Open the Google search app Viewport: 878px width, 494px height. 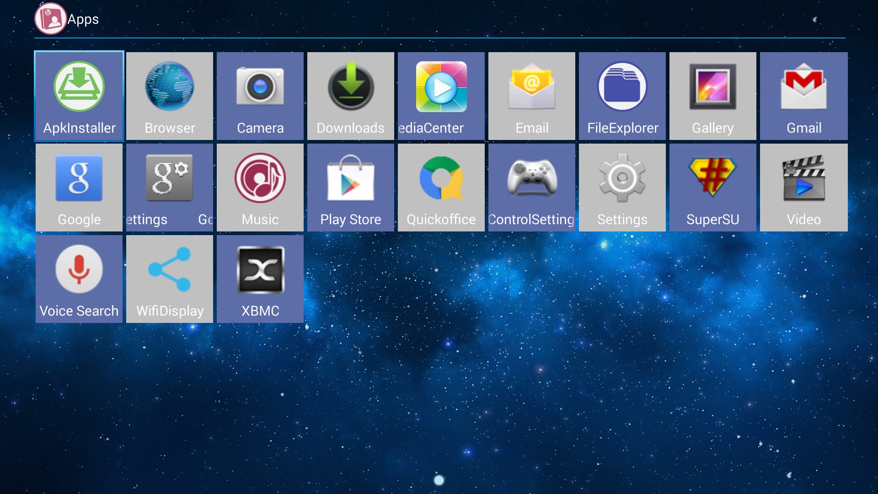coord(79,188)
